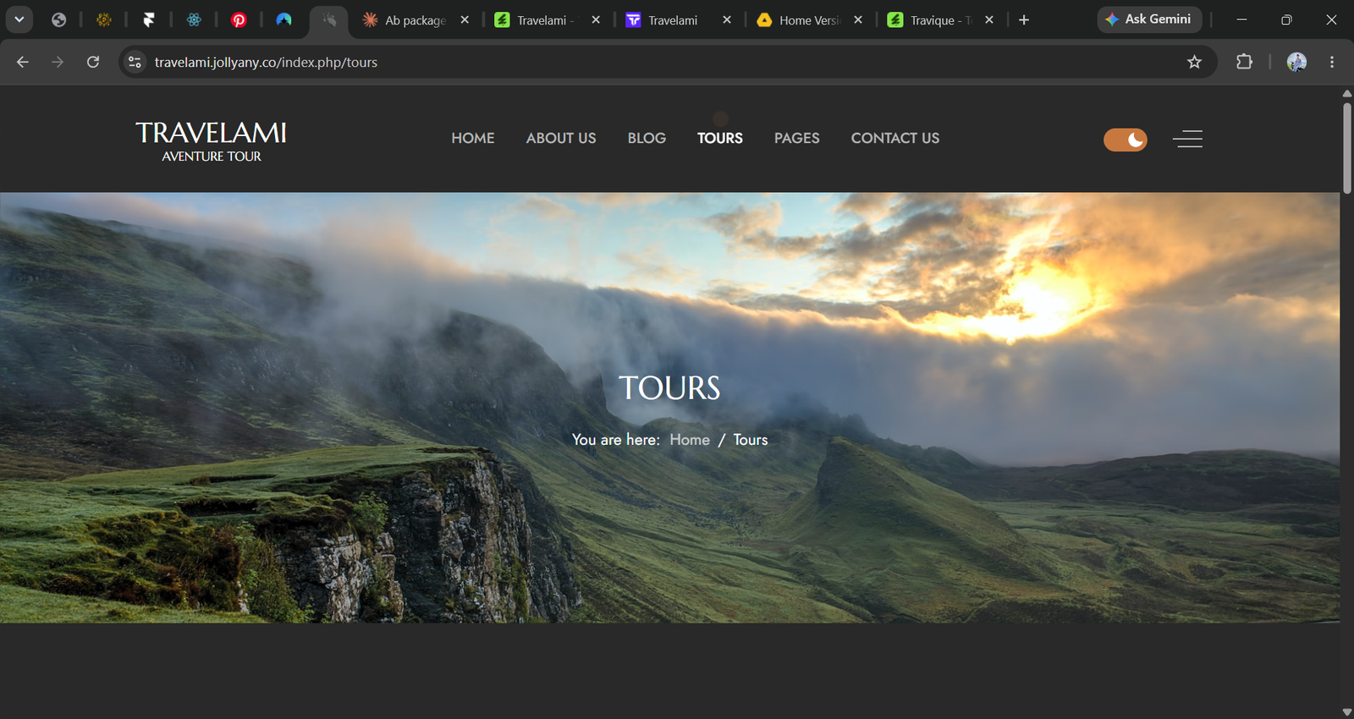Close the green-icon 'Travelami -' tab
This screenshot has width=1354, height=719.
click(x=596, y=19)
